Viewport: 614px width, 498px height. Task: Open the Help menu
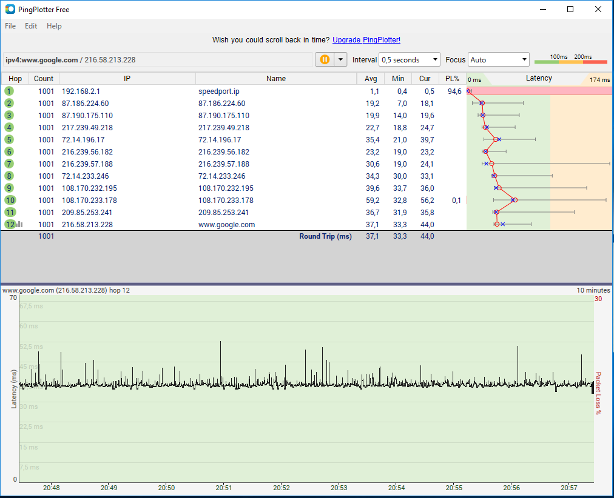pyautogui.click(x=54, y=26)
